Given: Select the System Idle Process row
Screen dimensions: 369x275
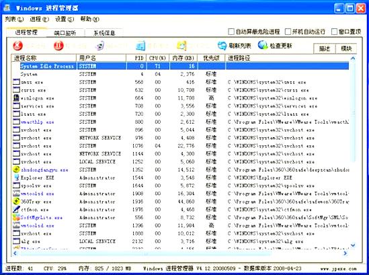Looking at the screenshot, I should click(180, 66).
